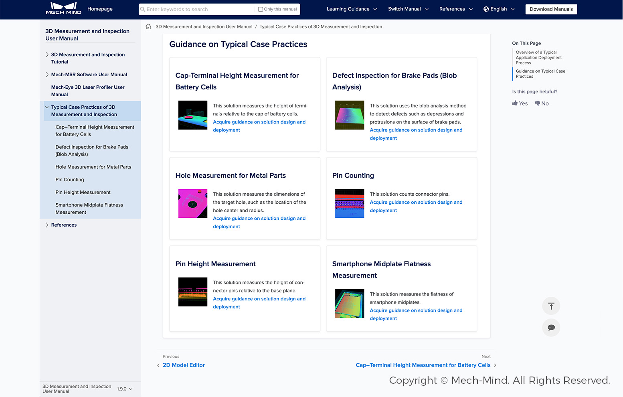This screenshot has height=397, width=623.
Task: Click the search magnifier icon
Action: 143,9
